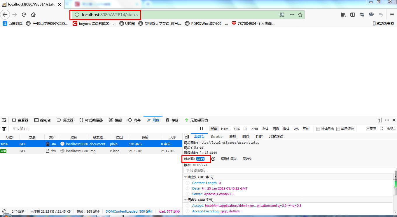Go back with the browser back arrow
Image resolution: width=397 pixels, height=217 pixels.
pos(5,15)
